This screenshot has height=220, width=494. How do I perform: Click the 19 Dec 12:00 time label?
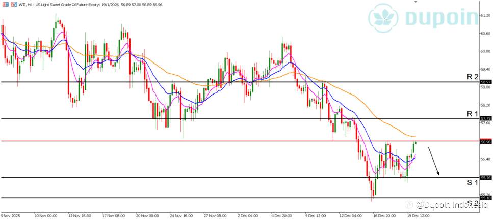point(419,216)
